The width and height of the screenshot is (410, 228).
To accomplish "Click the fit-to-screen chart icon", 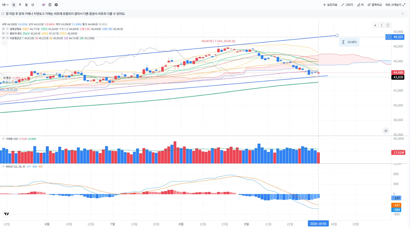I will coord(388,25).
